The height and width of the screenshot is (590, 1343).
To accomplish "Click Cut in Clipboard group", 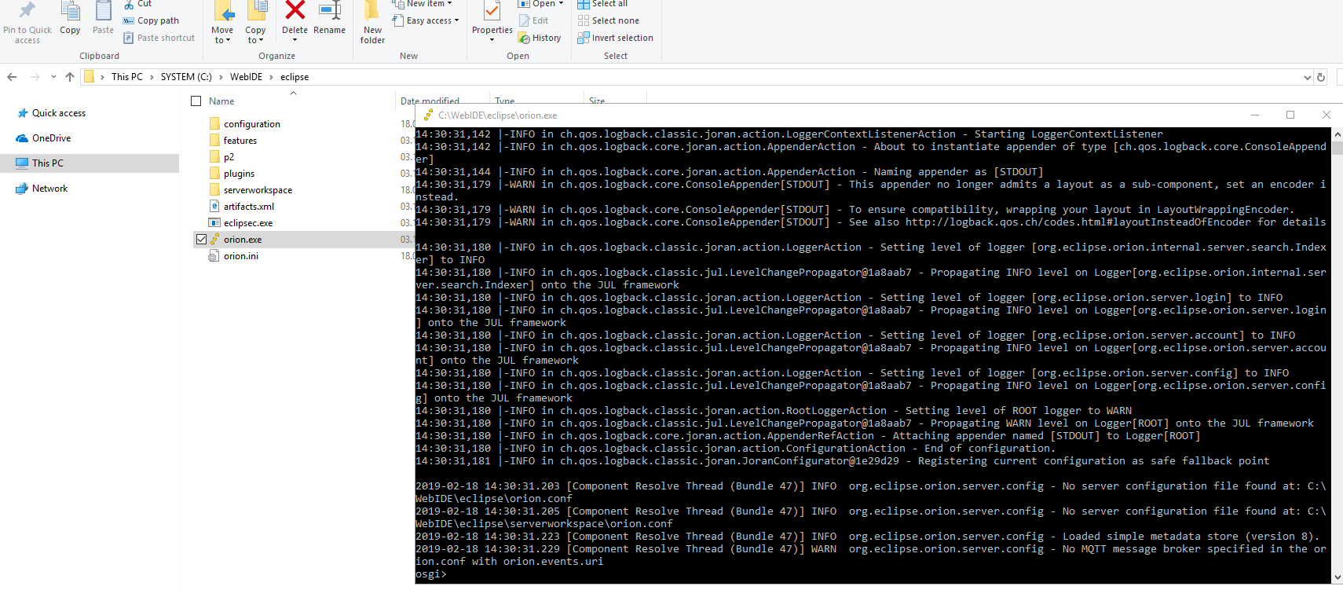I will click(138, 4).
